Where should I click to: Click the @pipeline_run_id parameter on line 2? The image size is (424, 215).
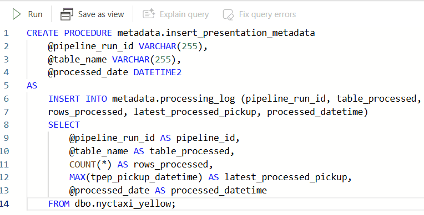(x=91, y=46)
